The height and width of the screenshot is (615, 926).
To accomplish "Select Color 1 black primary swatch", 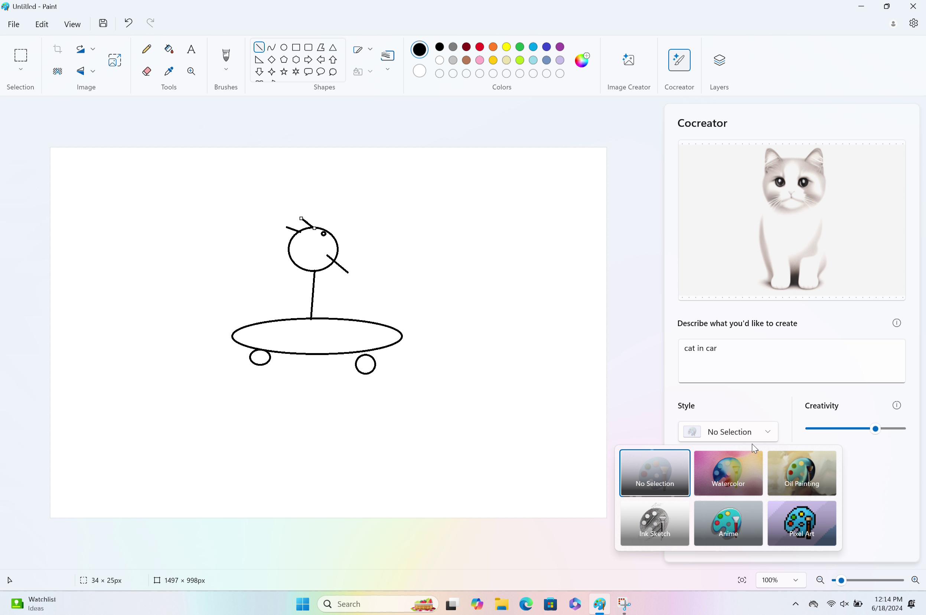I will (419, 49).
